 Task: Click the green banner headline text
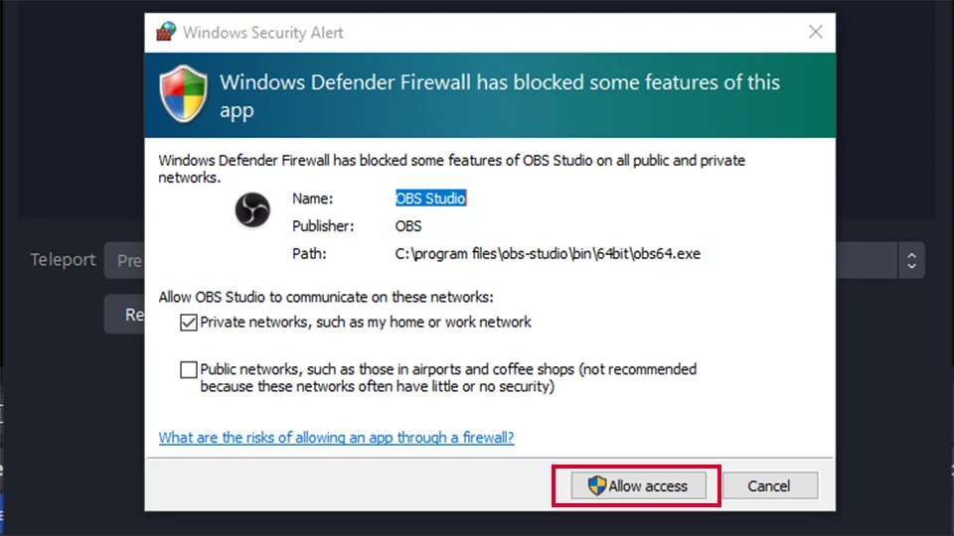click(x=500, y=96)
